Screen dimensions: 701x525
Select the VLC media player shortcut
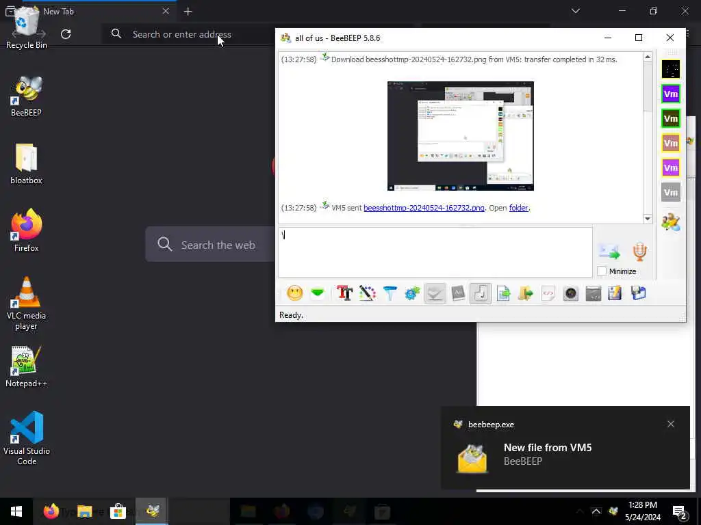click(x=27, y=304)
